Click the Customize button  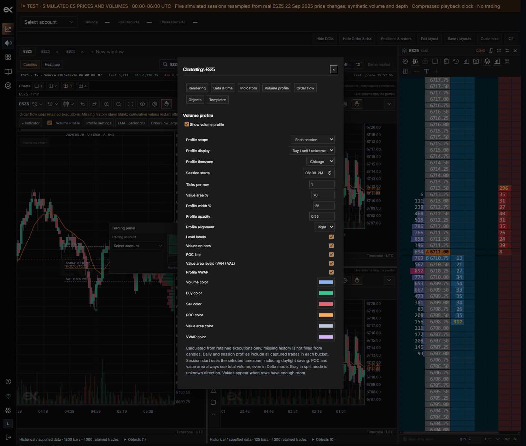(x=490, y=39)
